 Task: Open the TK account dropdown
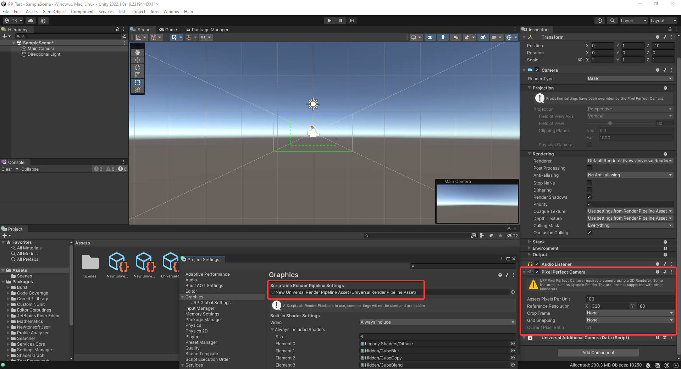point(13,21)
